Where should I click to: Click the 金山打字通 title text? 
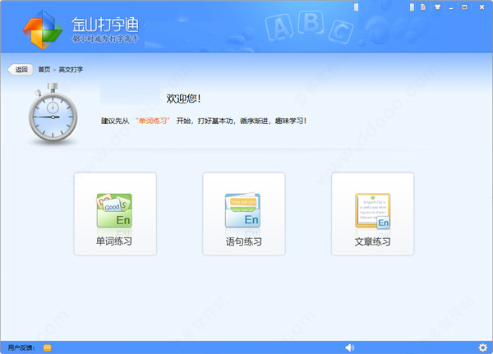click(105, 25)
